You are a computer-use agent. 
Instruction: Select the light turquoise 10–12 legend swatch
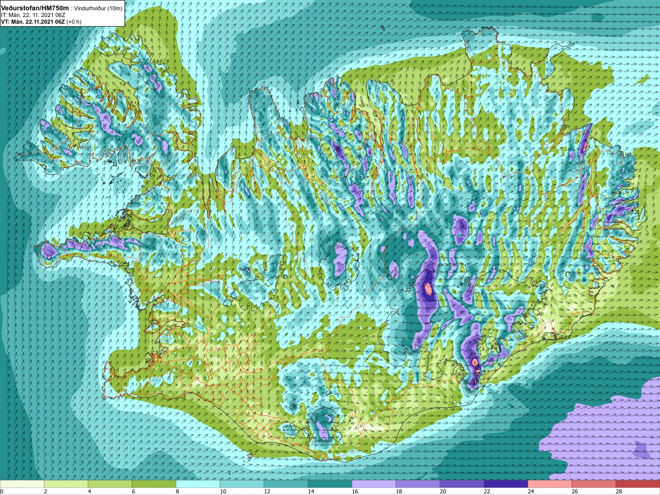[242, 484]
